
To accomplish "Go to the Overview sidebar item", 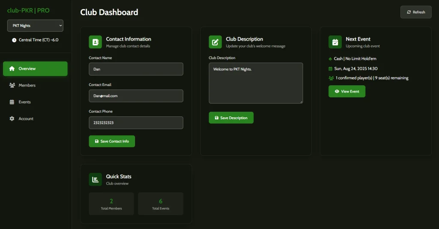I will tap(35, 68).
